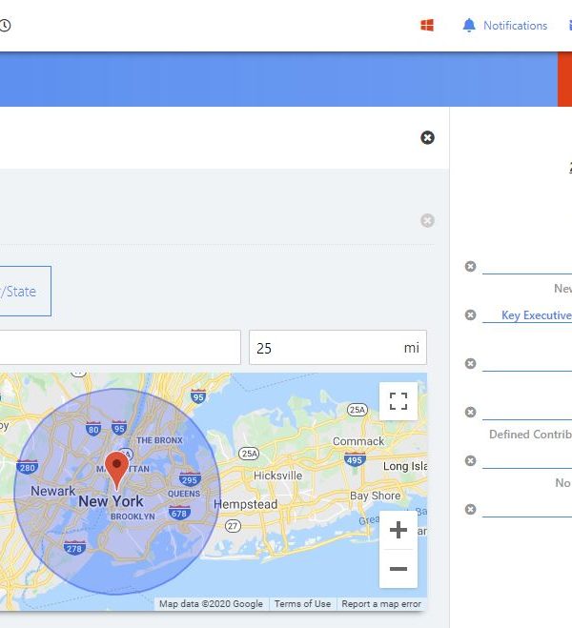Screen dimensions: 572x628
Task: Click the grey X icon above the 25 mi field
Action: click(x=427, y=221)
